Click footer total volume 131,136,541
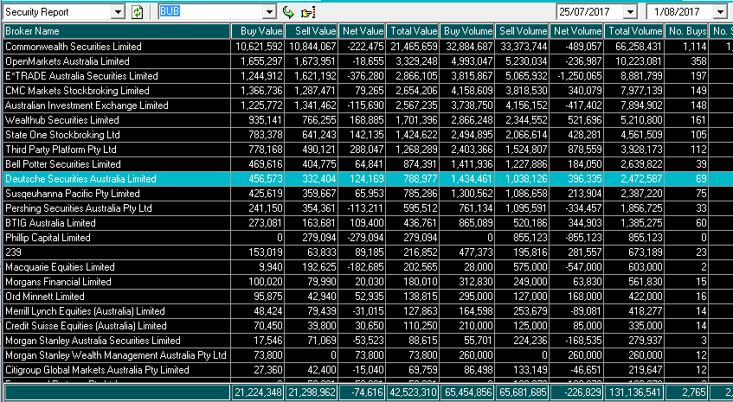This screenshot has width=733, height=402. click(633, 392)
